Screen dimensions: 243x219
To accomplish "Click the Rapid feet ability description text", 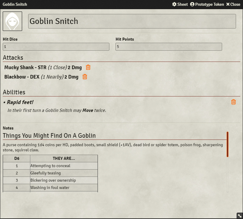I will (57, 110).
